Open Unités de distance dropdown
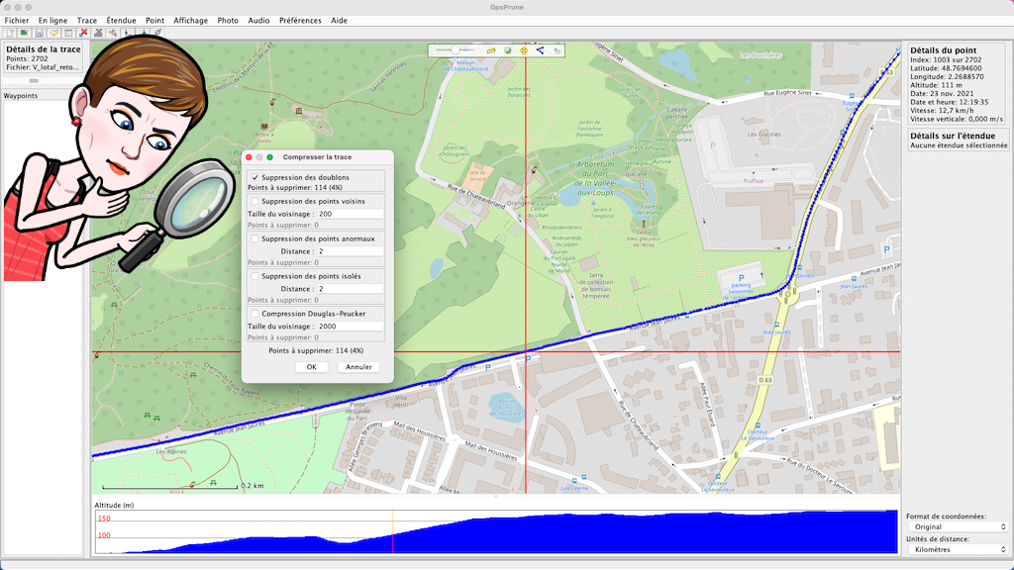This screenshot has width=1014, height=570. point(959,549)
